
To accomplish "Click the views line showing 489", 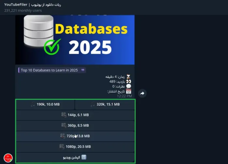I will click(x=120, y=82).
